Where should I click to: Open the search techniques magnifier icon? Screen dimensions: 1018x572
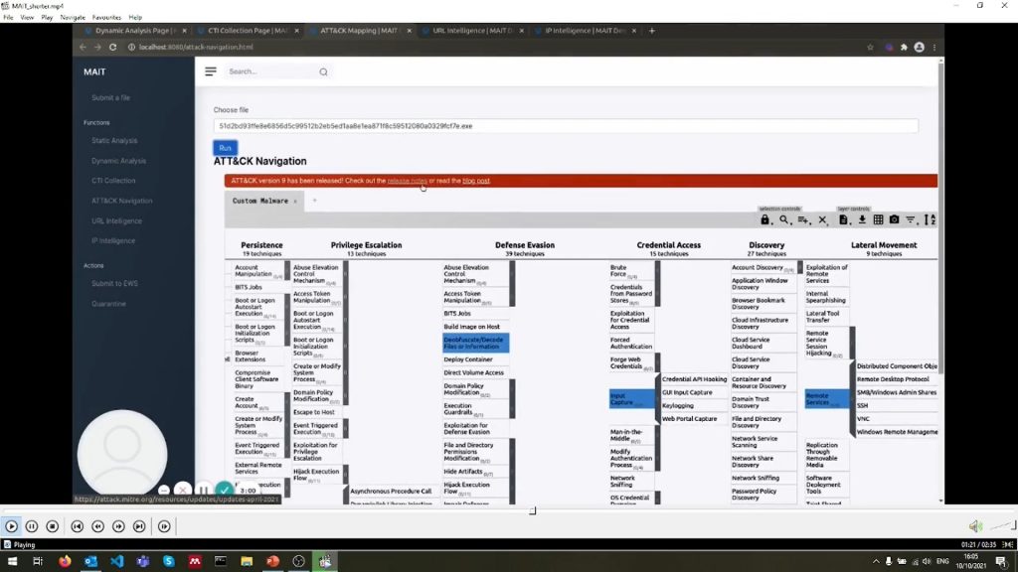pyautogui.click(x=784, y=219)
